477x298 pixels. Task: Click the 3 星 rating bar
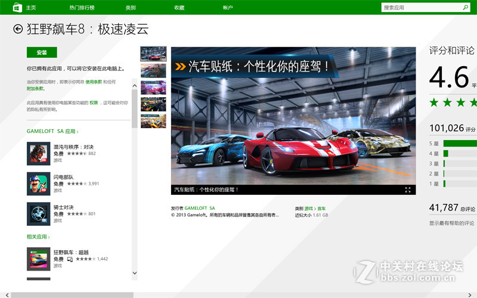[x=460, y=163]
